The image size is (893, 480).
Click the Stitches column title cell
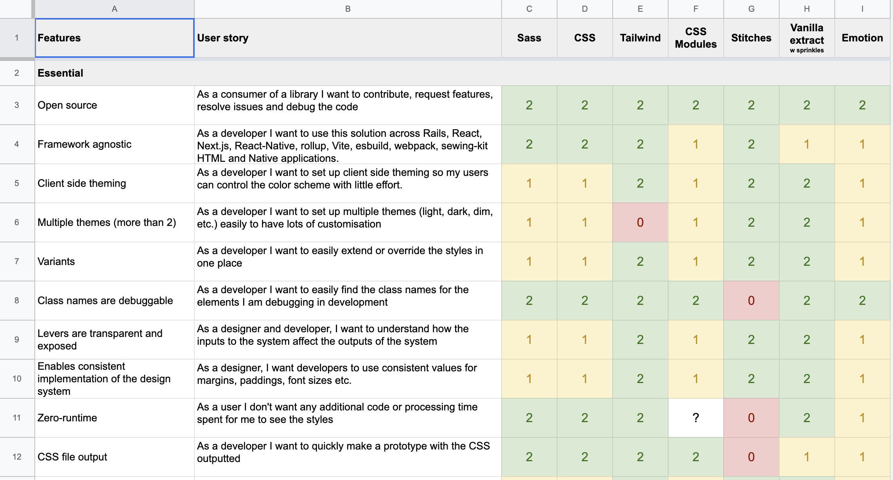(751, 38)
